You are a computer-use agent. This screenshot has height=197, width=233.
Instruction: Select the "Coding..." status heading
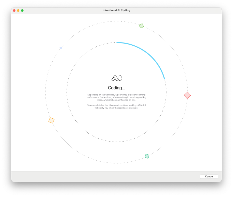coord(116,88)
